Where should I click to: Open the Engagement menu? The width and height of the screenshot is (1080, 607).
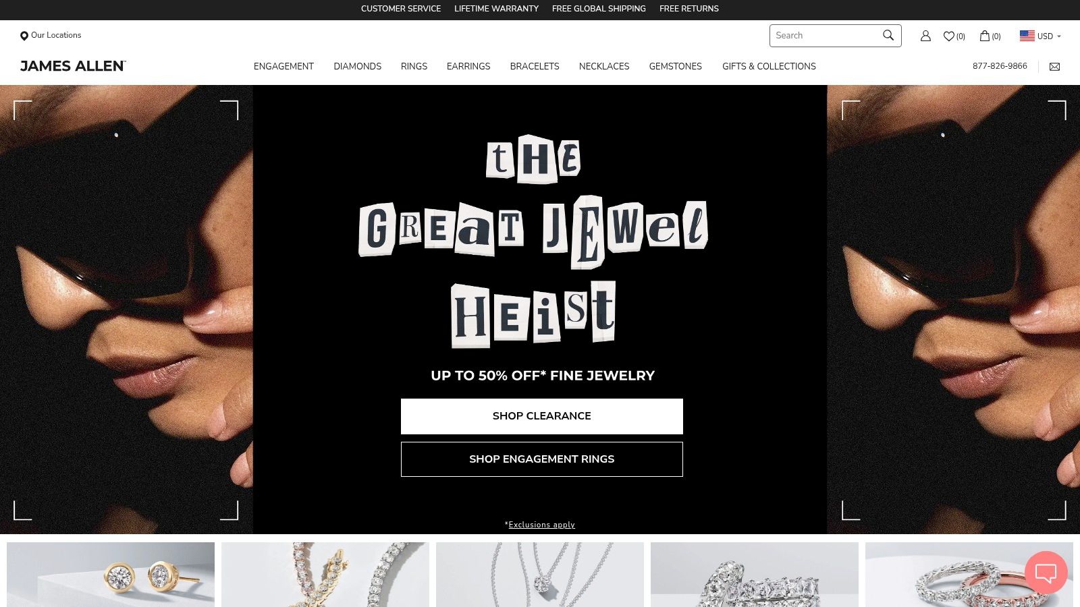point(283,66)
